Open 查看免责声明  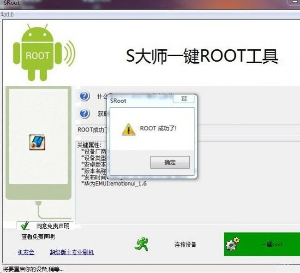coord(38,237)
